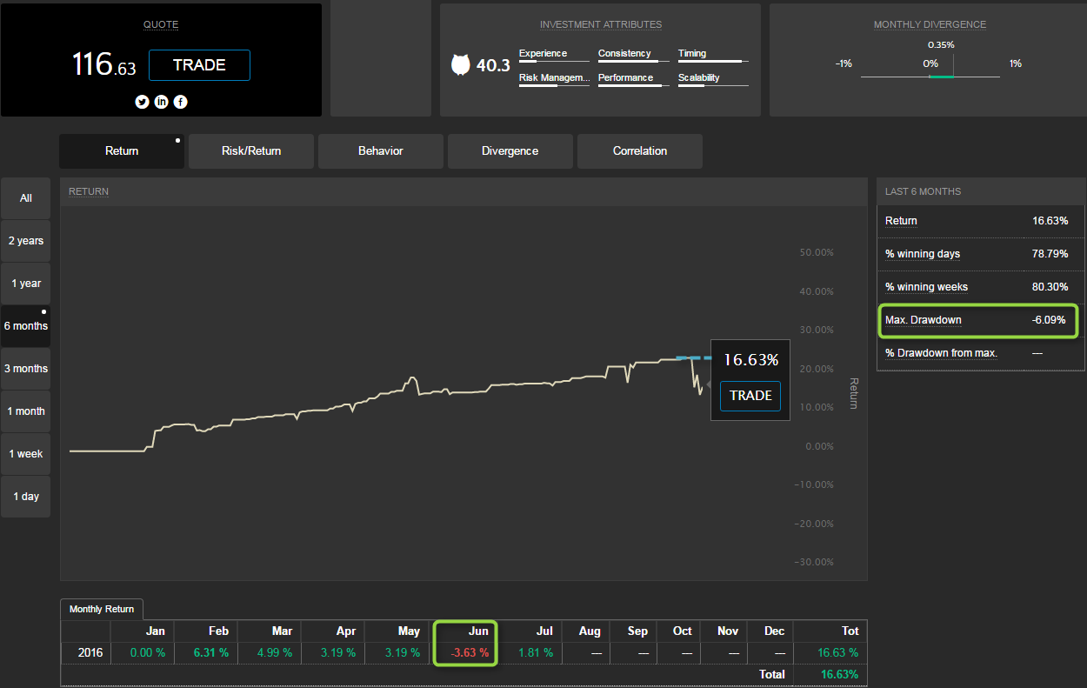The image size is (1087, 688).
Task: Click the Twitter share icon
Action: coord(142,102)
